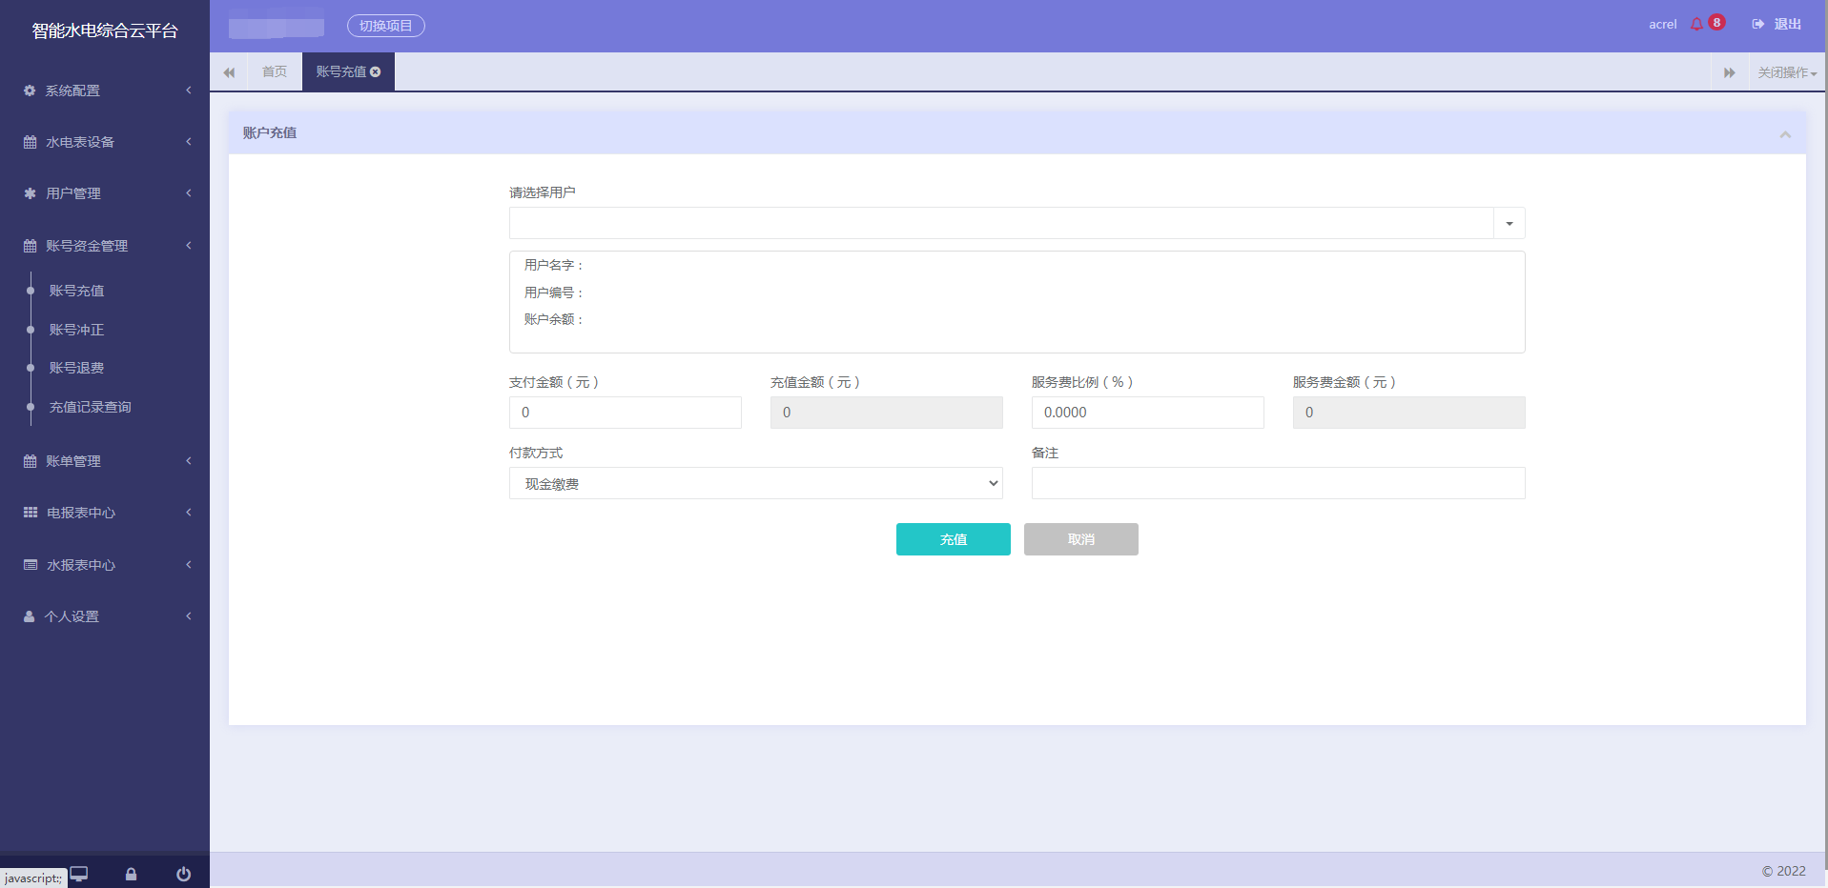Expand the 水电表设备 sidebar menu

105,142
